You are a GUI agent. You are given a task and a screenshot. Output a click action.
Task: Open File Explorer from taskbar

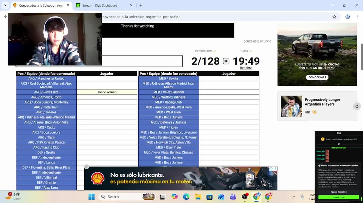point(198,197)
